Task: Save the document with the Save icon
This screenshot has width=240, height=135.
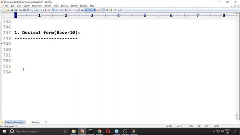Action: coord(12,10)
